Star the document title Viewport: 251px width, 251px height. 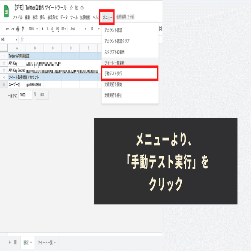click(72, 8)
